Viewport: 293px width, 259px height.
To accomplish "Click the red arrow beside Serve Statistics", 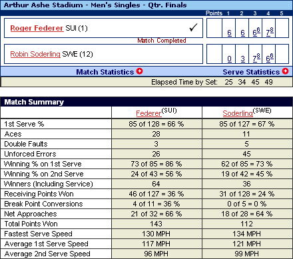I will click(285, 71).
